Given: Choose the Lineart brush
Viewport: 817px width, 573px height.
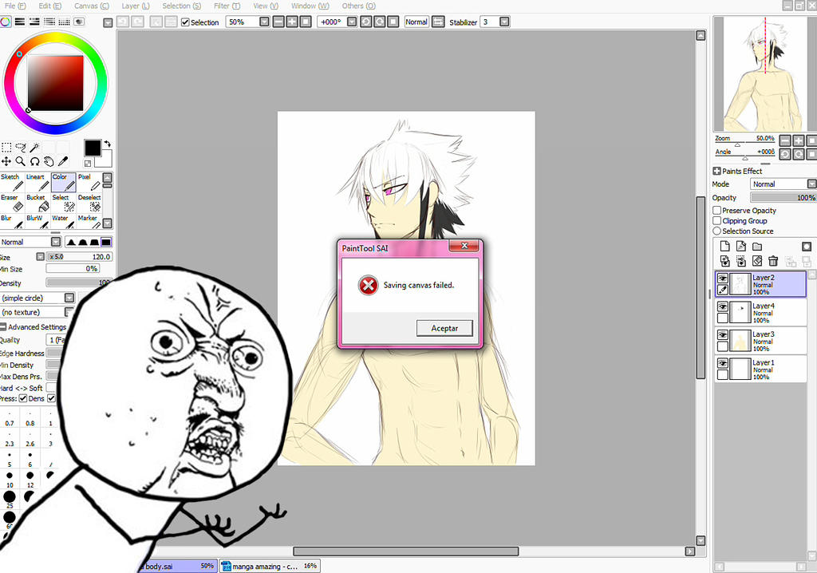Looking at the screenshot, I should [37, 182].
